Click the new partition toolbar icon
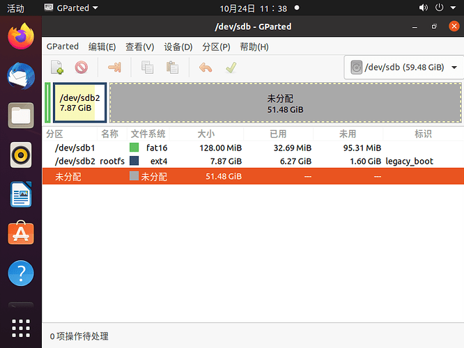This screenshot has height=348, width=464. 57,68
